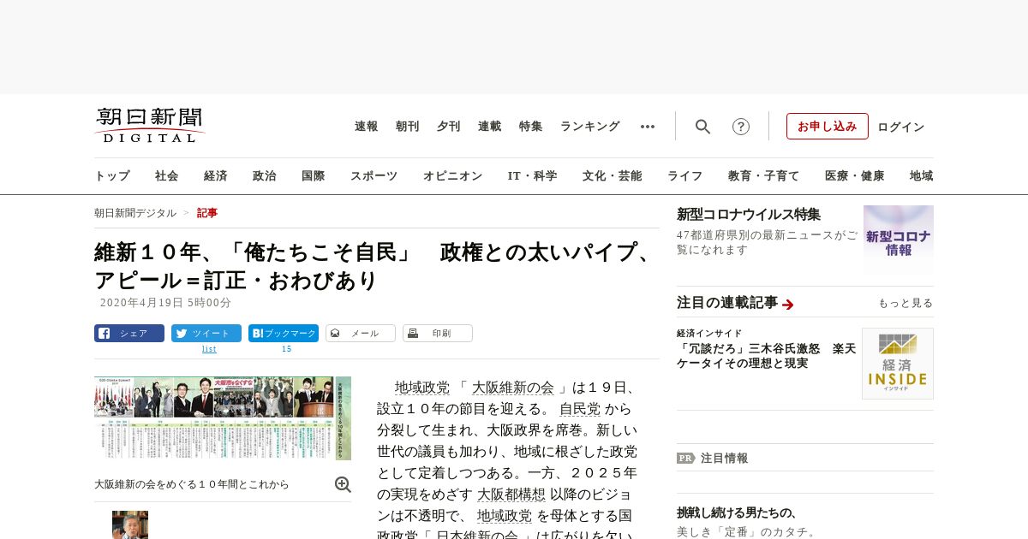This screenshot has width=1028, height=539.
Task: Open the Osaka Ishin timeline chart thumbnail
Action: pos(223,418)
